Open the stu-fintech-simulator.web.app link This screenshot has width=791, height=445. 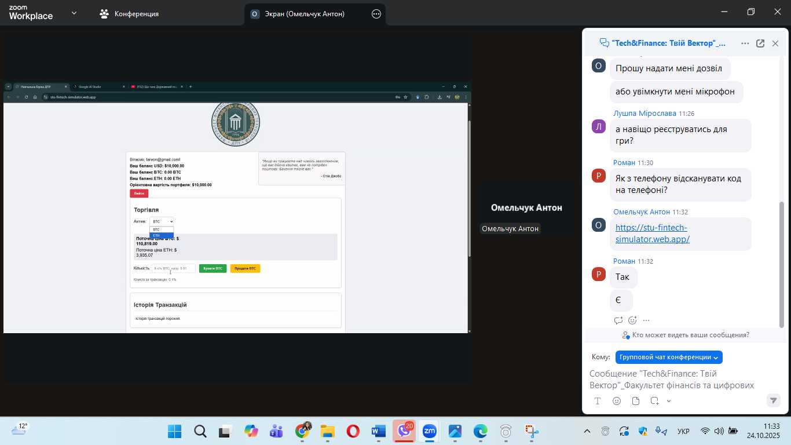[x=652, y=234]
